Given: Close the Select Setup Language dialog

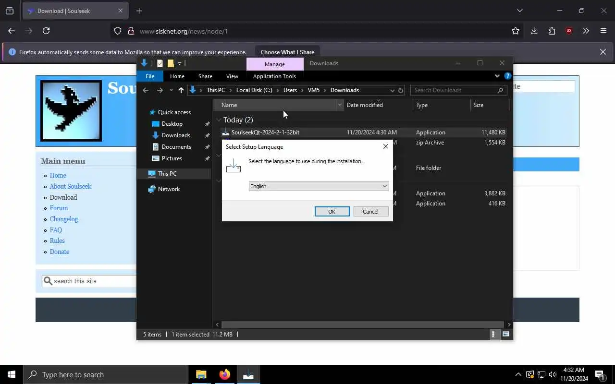Looking at the screenshot, I should click(x=385, y=146).
